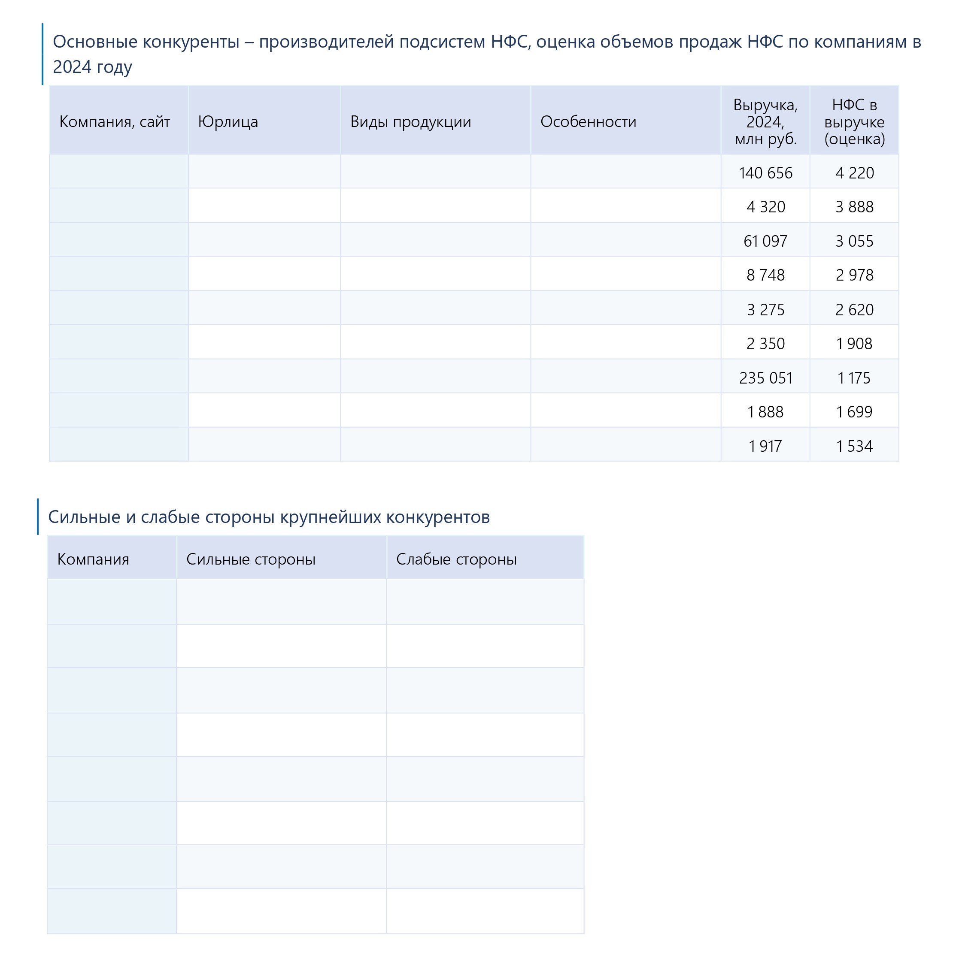Image resolution: width=962 pixels, height=967 pixels.
Task: Click the 'Компания, сайт' column header
Action: point(115,122)
